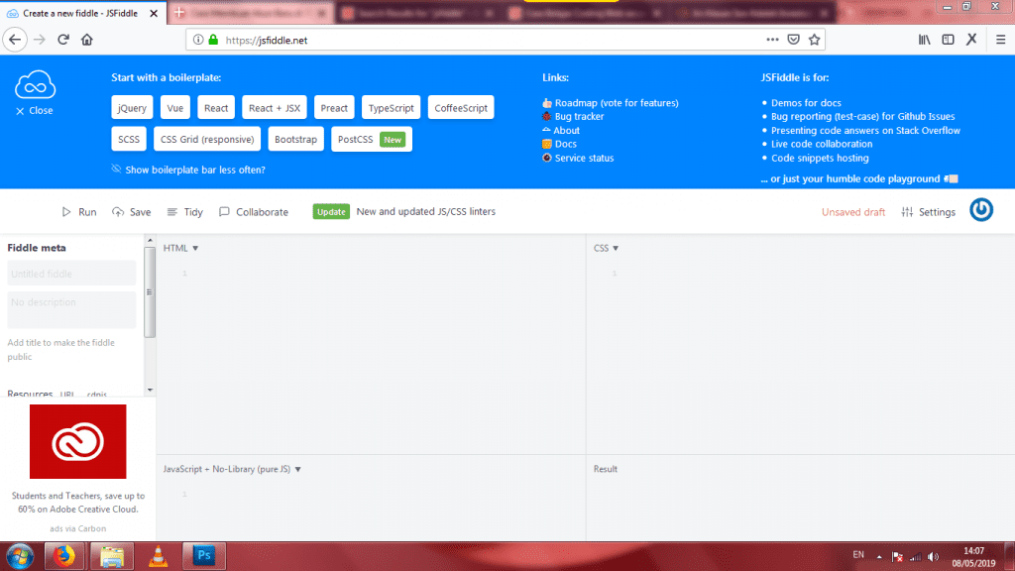Viewport: 1015px width, 571px height.
Task: Open Firefox library icon
Action: [x=925, y=40]
